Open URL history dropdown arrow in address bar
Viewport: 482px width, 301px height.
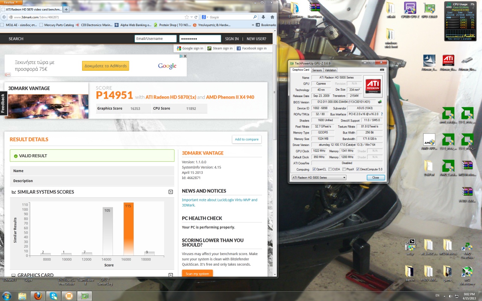pyautogui.click(x=192, y=17)
